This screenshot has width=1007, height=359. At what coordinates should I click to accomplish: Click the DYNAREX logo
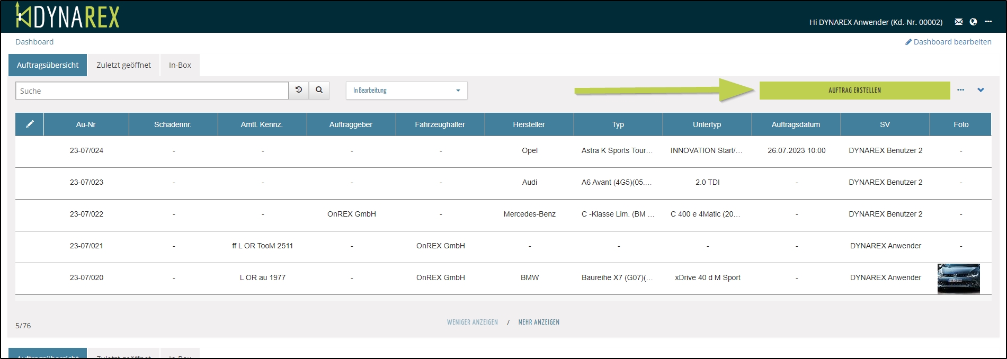(x=67, y=16)
